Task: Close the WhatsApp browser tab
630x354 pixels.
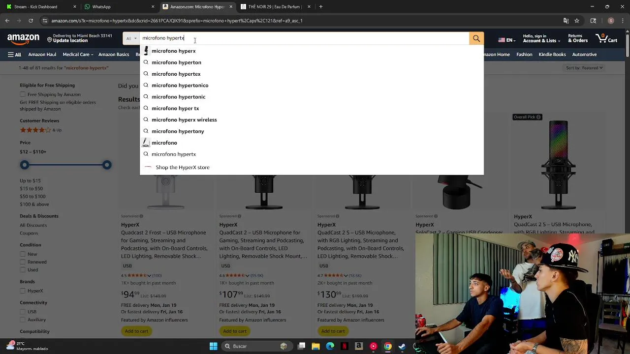Action: (x=153, y=7)
